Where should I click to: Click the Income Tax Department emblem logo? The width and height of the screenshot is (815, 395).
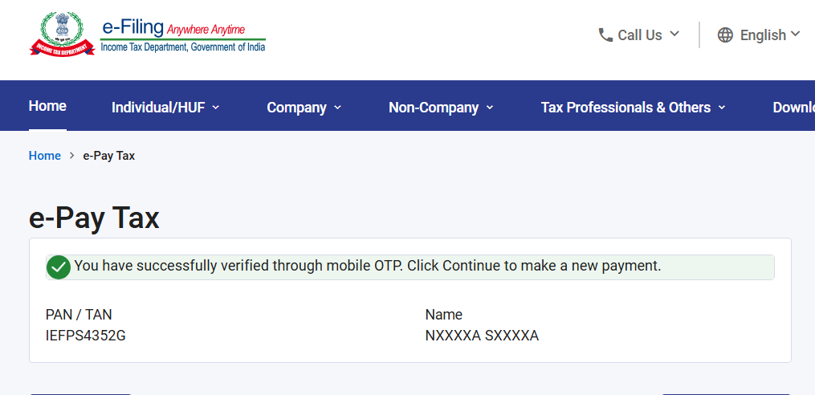coord(63,34)
